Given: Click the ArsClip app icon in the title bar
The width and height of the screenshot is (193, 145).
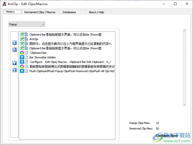Looking at the screenshot, I should (x=4, y=4).
